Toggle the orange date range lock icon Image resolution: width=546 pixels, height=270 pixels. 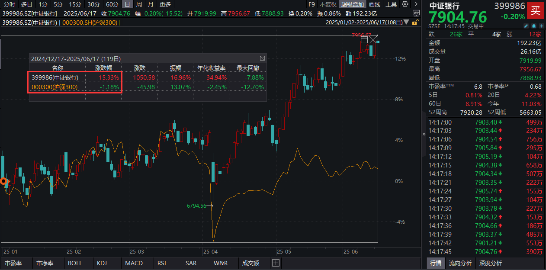tap(415, 22)
